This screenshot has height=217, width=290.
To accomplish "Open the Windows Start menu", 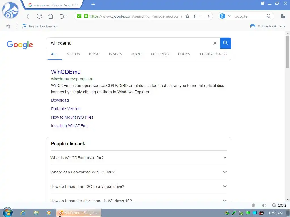I will [7, 212].
